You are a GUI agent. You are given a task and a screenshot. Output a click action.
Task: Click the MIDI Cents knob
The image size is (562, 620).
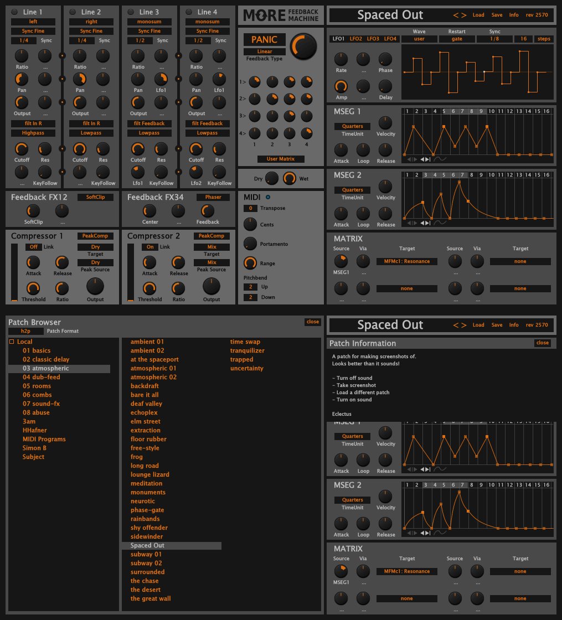point(251,224)
